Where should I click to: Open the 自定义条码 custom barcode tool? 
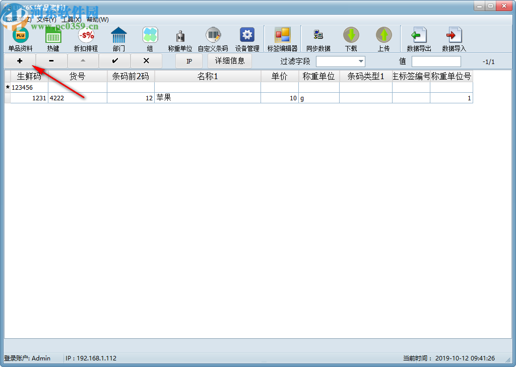(x=214, y=39)
